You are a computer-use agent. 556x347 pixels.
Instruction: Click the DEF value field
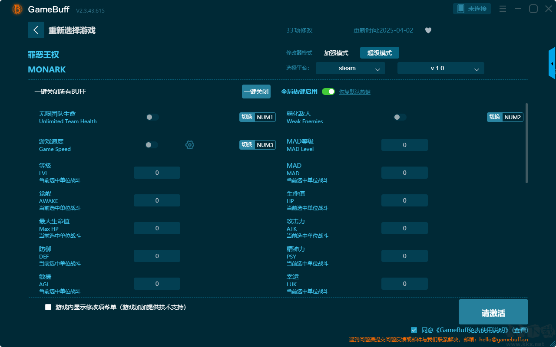157,256
